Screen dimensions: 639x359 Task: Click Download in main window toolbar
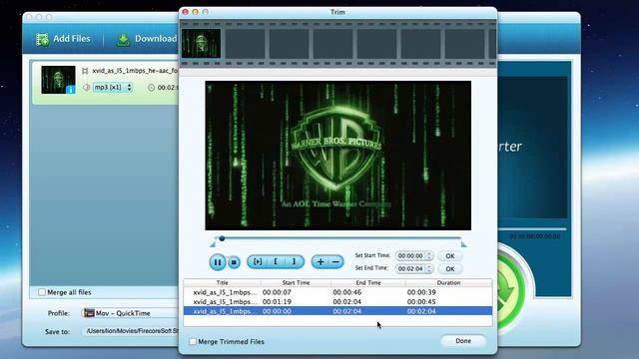pos(147,39)
